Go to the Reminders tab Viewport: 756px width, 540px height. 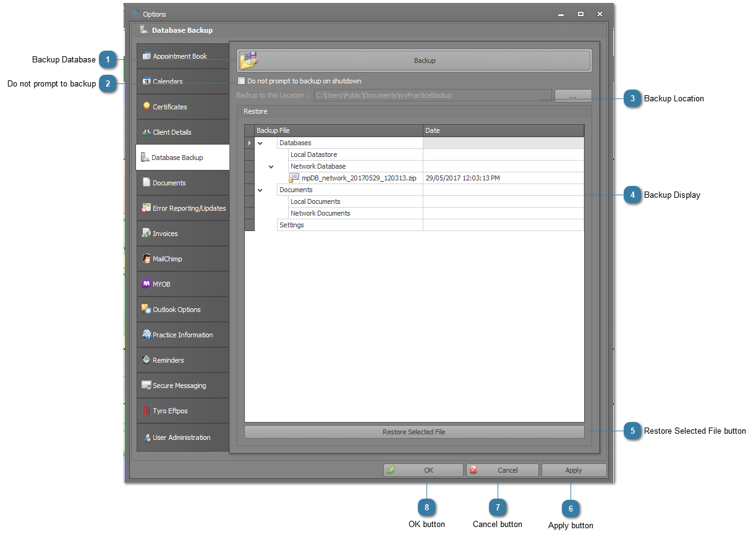coord(183,360)
